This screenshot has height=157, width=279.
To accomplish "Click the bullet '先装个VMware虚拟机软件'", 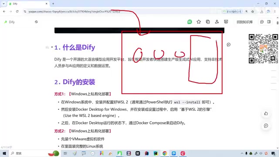I will [x=83, y=139].
